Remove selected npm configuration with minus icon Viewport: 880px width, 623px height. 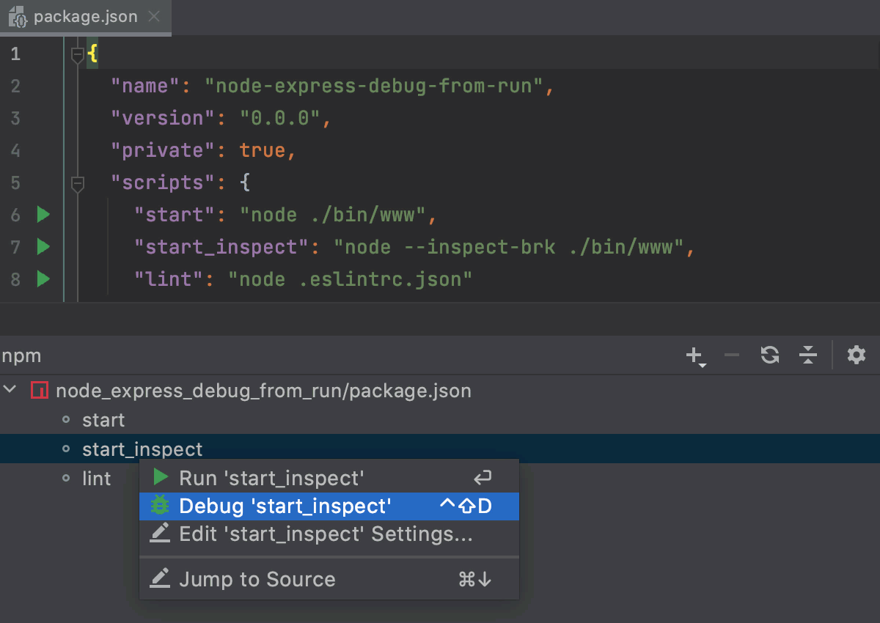pos(732,355)
